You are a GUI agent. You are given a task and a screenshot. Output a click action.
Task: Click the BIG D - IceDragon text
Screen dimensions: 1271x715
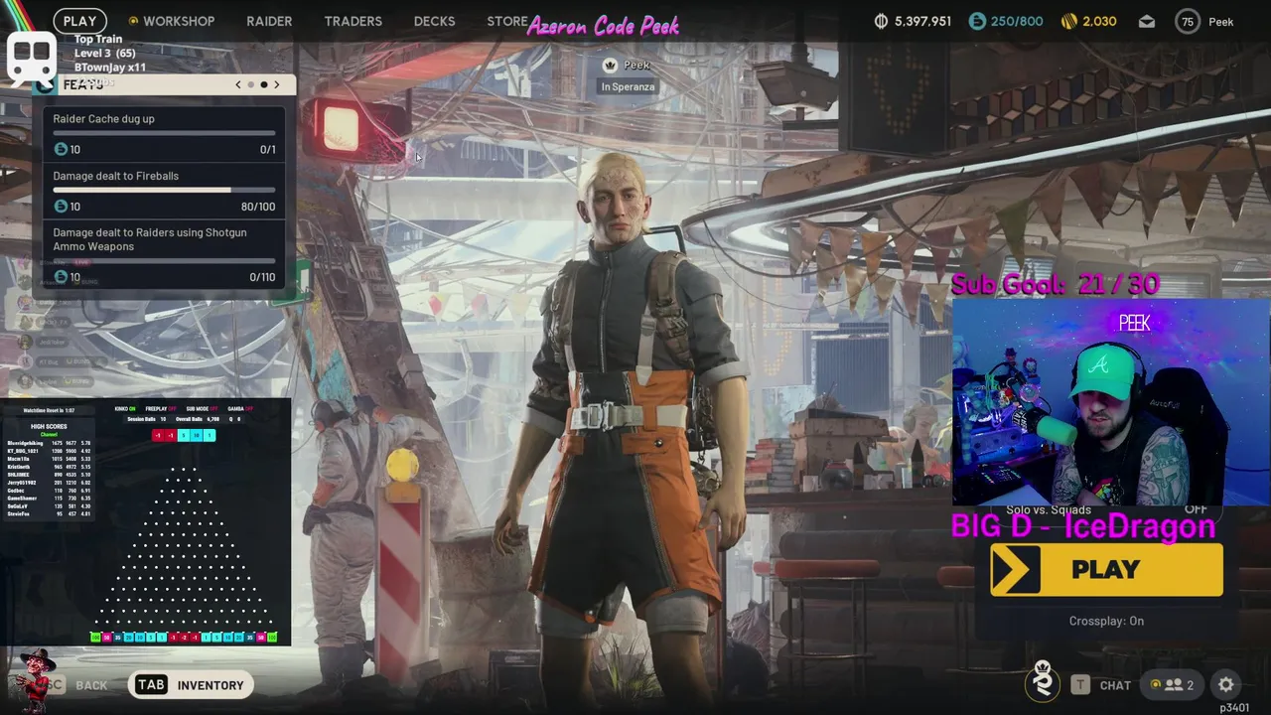pyautogui.click(x=1082, y=526)
